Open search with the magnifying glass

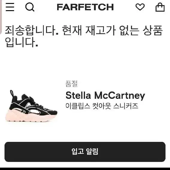(30, 7)
